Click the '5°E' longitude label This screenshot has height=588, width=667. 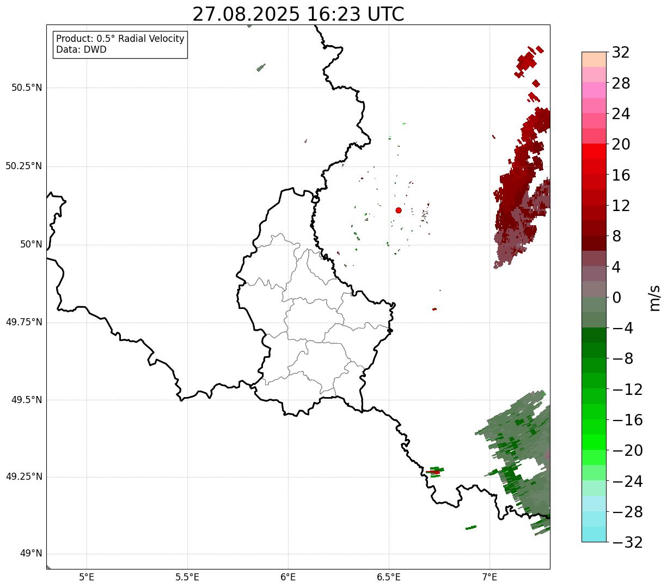click(x=87, y=577)
